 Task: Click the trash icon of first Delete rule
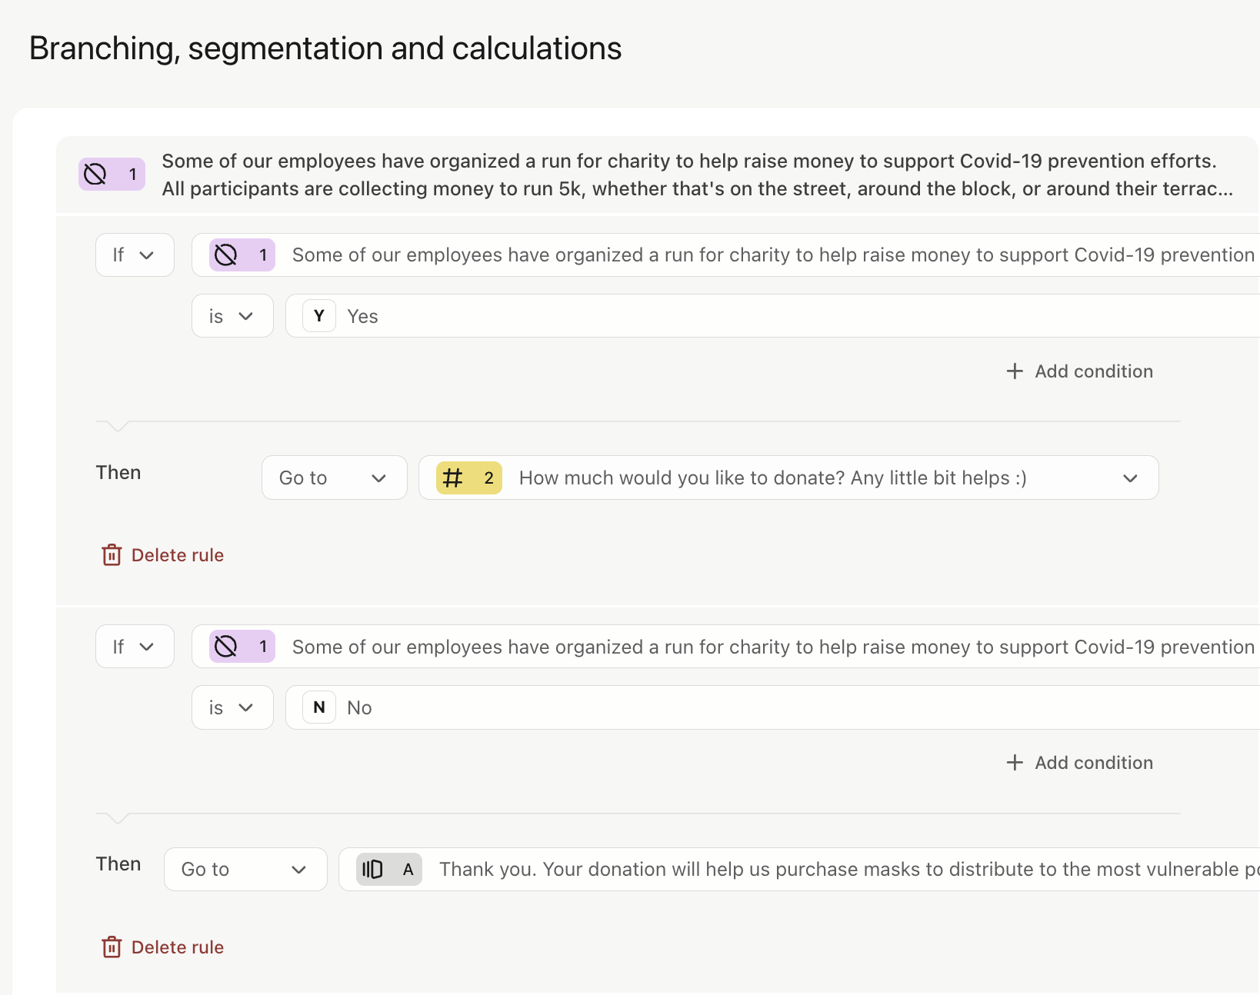[112, 555]
